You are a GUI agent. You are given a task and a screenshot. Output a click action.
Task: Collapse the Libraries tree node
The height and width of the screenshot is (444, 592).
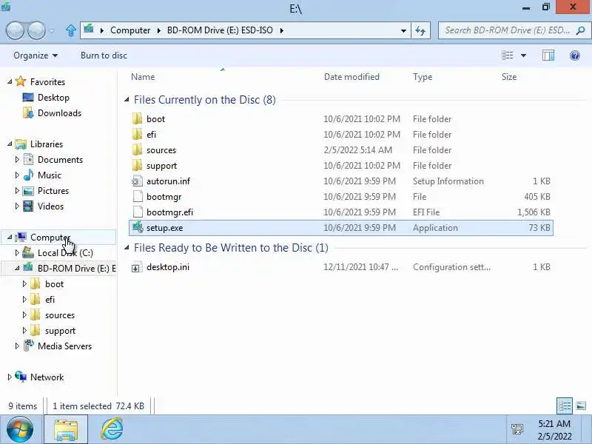pyautogui.click(x=10, y=144)
